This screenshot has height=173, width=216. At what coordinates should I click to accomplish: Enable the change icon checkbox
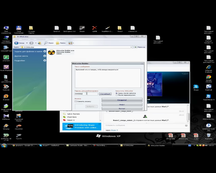coord(76,102)
